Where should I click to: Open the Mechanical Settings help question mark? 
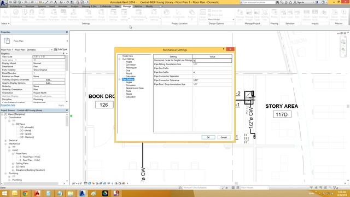224,49
